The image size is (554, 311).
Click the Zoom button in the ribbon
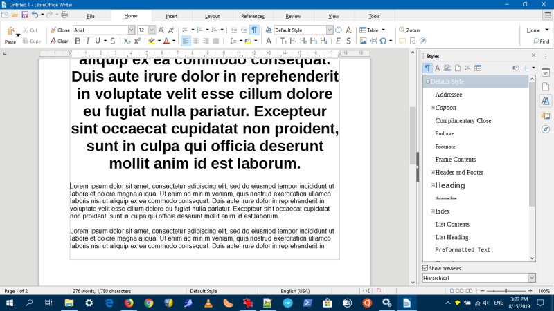(x=409, y=30)
